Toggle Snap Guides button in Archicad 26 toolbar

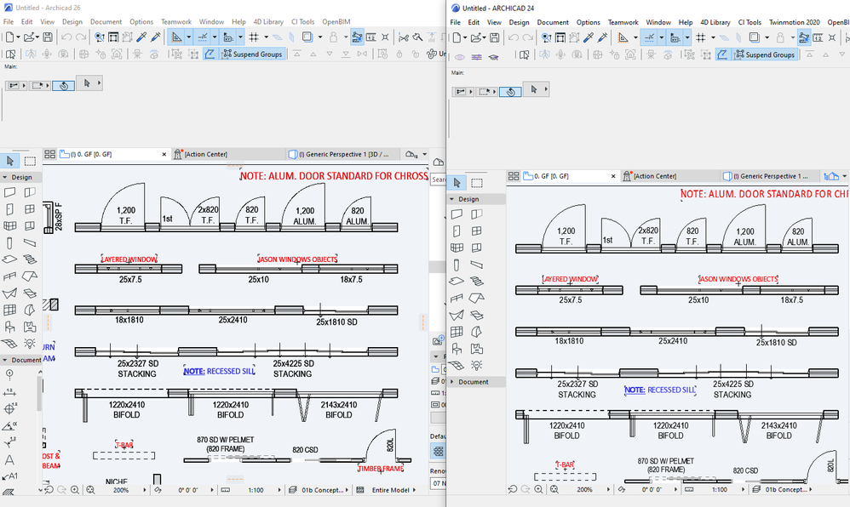202,37
